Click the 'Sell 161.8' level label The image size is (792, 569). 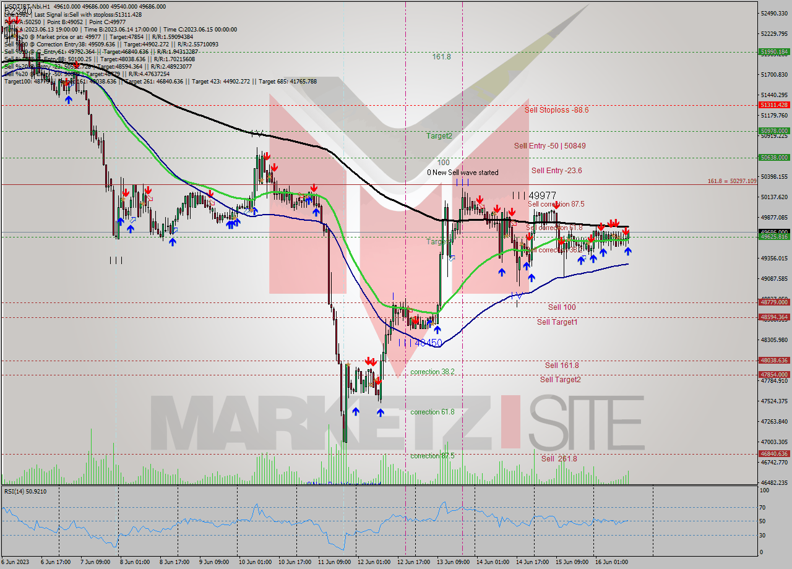point(562,366)
